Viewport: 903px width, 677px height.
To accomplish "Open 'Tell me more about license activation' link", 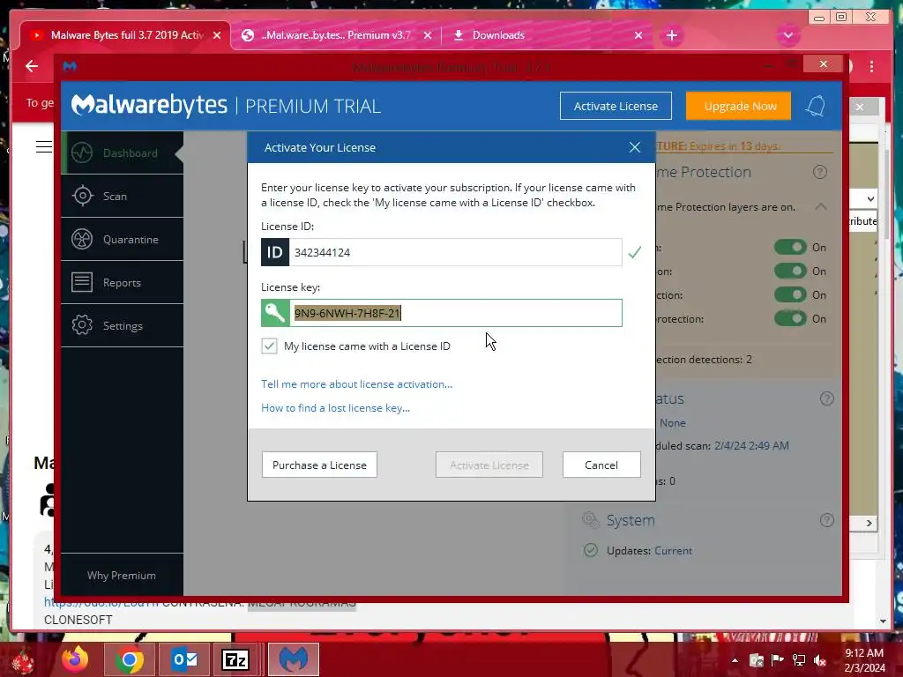I will [x=356, y=384].
